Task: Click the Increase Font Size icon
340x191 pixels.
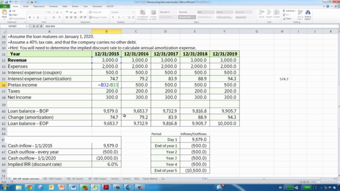Action: (x=57, y=12)
